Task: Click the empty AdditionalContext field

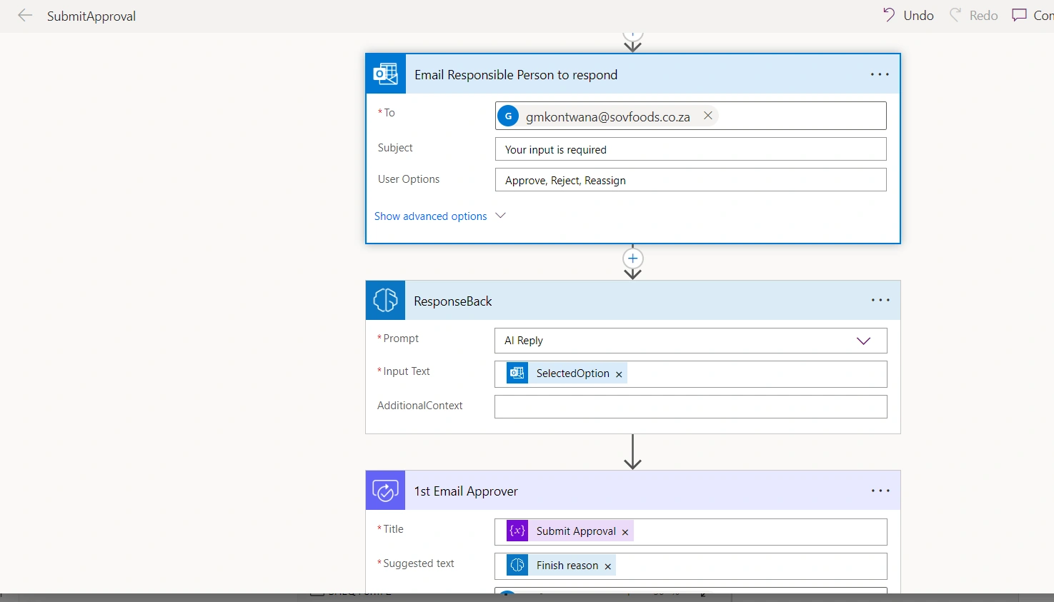Action: (x=691, y=407)
